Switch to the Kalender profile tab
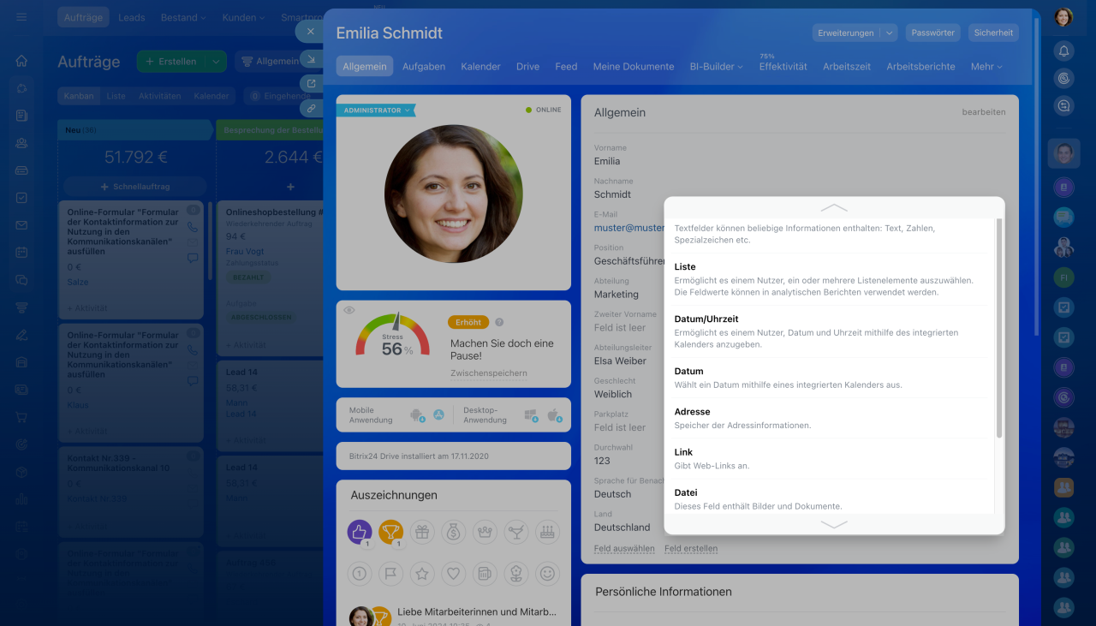The height and width of the screenshot is (626, 1096). click(x=480, y=66)
